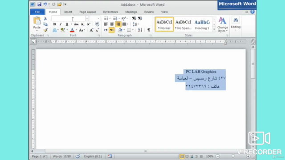Clear formatting with the eraser icon
Image resolution: width=285 pixels, height=160 pixels.
[x=97, y=24]
